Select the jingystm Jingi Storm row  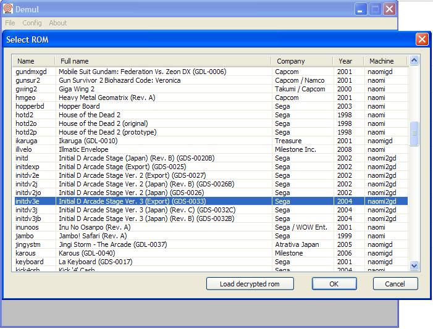211,244
